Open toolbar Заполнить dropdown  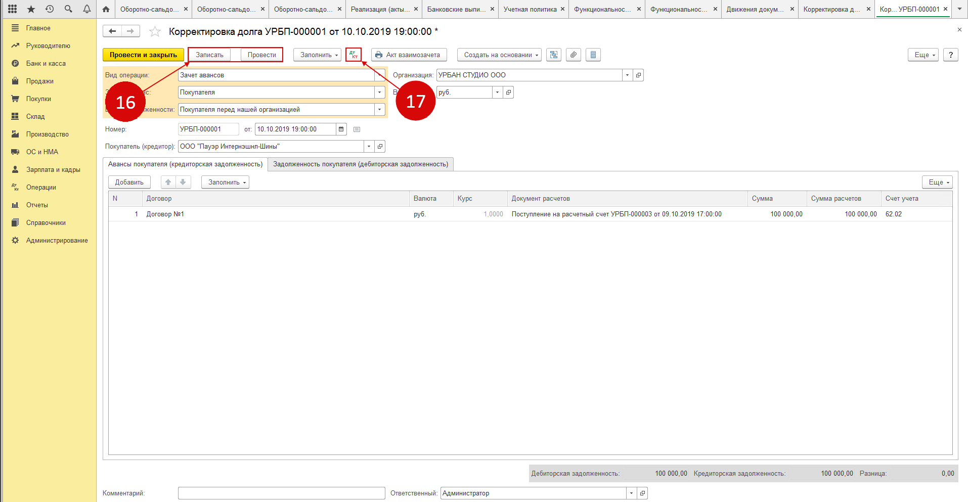[317, 55]
